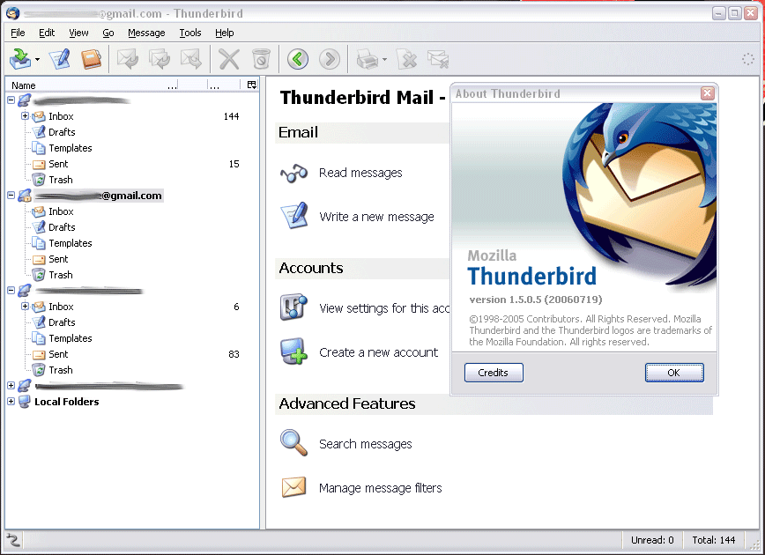Expand the Inbox with 144 messages

25,116
